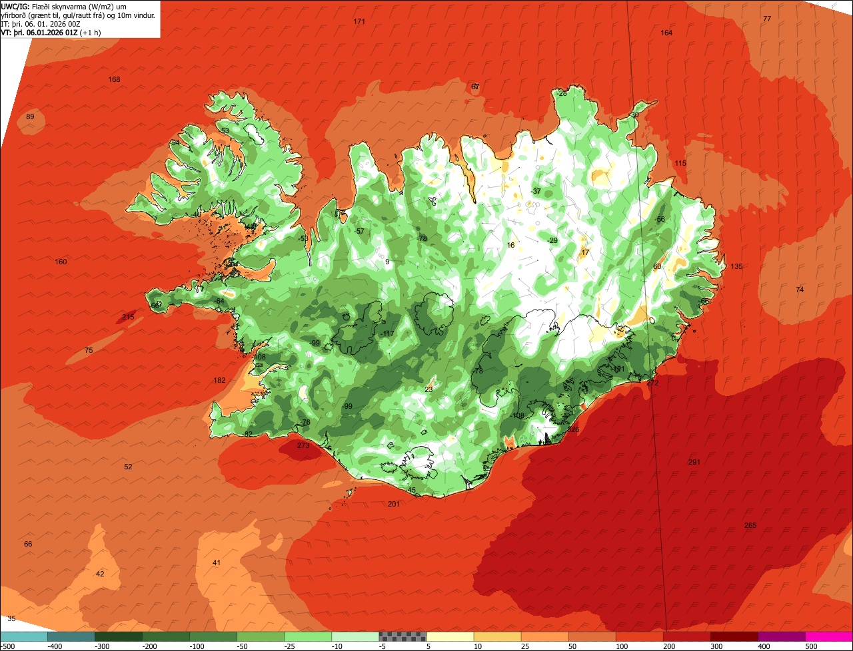Viewport: 853px width, 651px height.
Task: Click the map value 291
Action: [694, 462]
